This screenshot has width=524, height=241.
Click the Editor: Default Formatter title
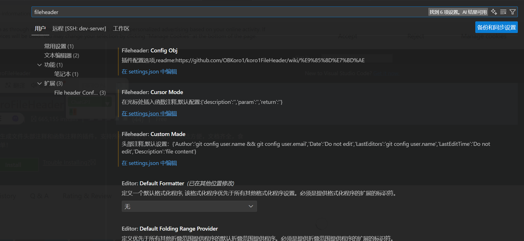pyautogui.click(x=153, y=183)
